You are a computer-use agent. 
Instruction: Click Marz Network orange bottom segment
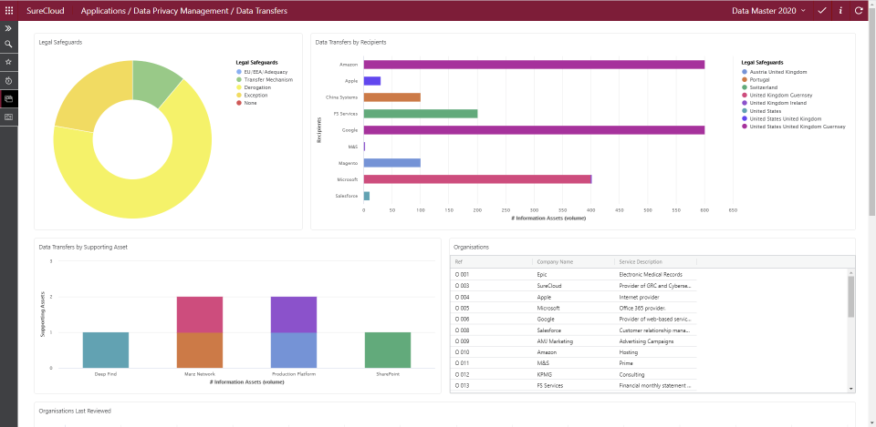tap(200, 351)
